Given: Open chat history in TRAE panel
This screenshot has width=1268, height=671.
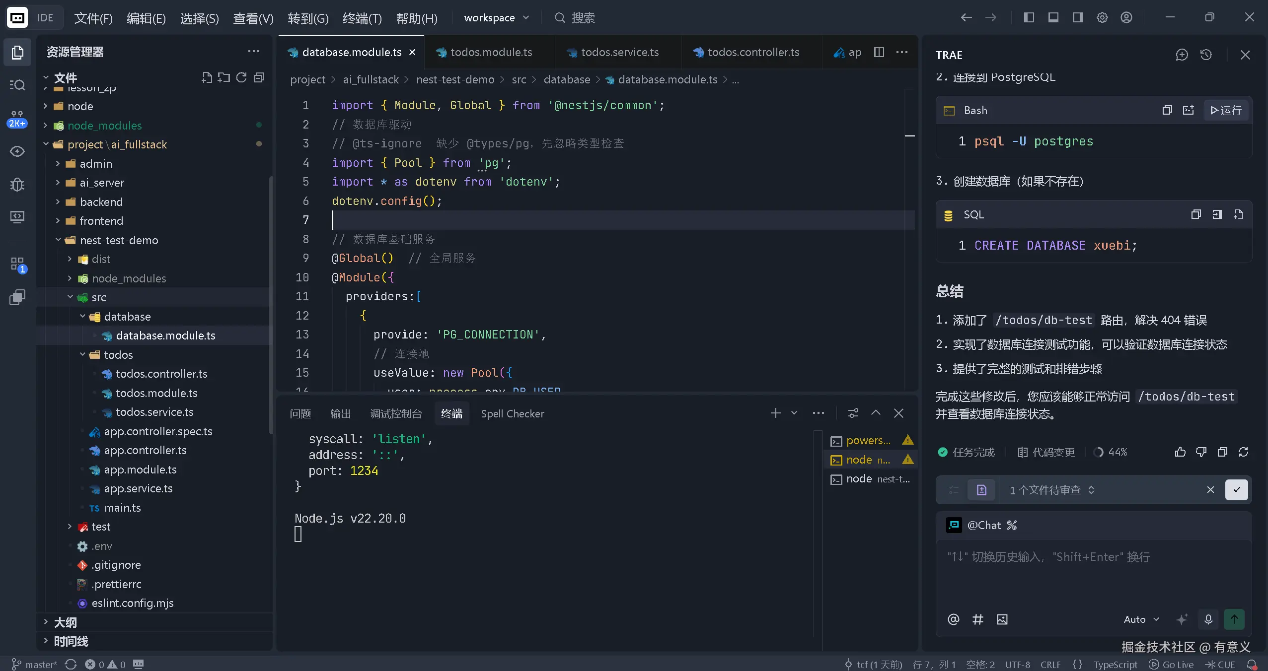Looking at the screenshot, I should [x=1206, y=55].
